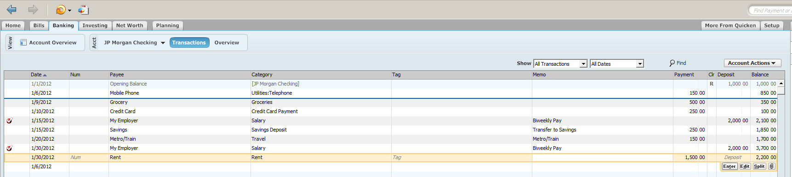Click the blue Back arrow icon
The image size is (792, 177).
[11, 9]
